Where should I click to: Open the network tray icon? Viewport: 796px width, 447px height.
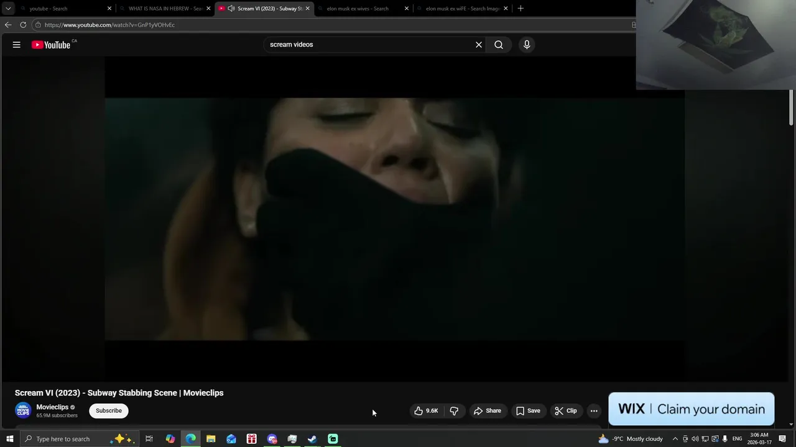tap(705, 439)
